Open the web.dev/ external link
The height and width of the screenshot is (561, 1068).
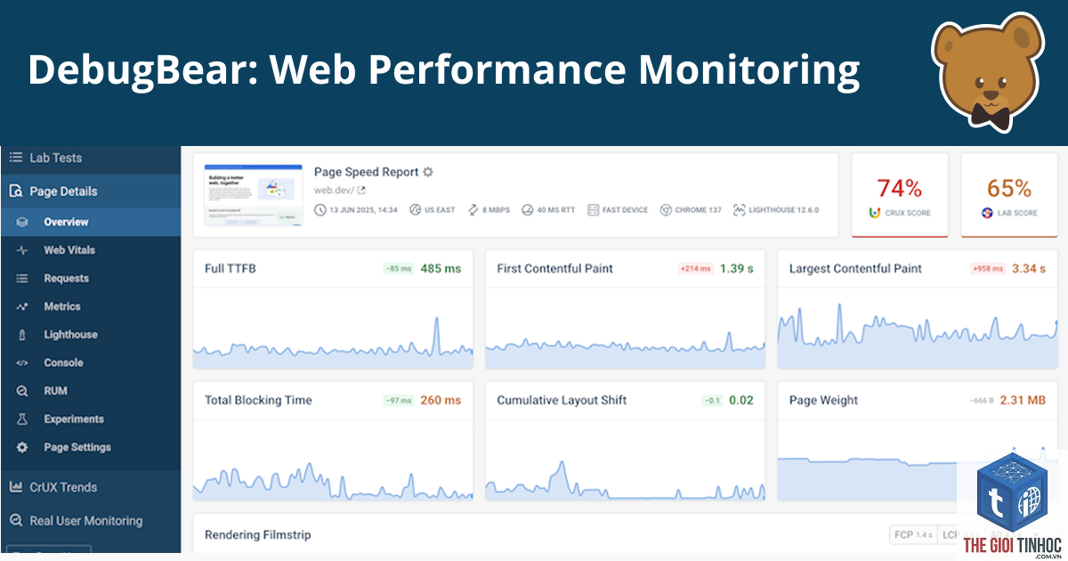(x=339, y=191)
